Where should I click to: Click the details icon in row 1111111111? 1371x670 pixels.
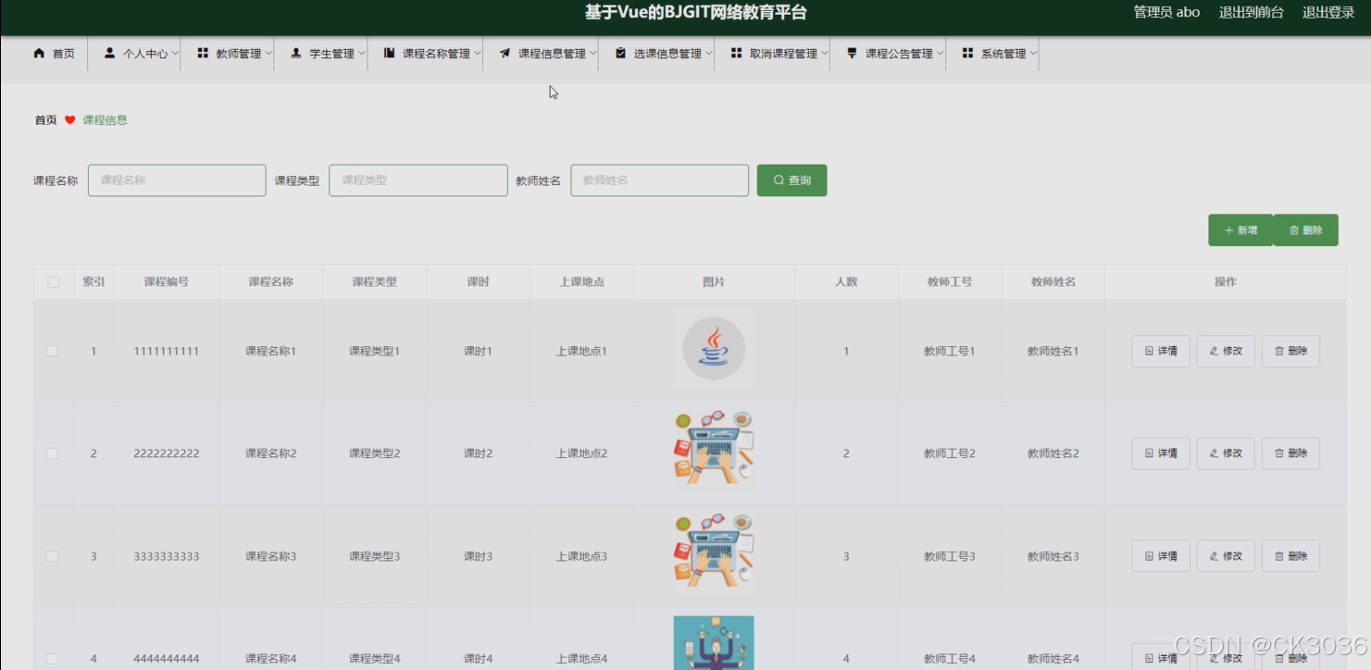[1149, 352]
